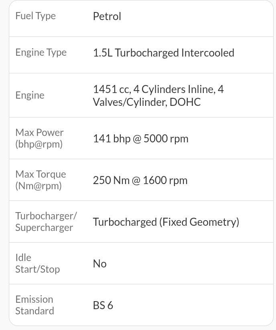Click the 1451 cc displacement text

111,89
